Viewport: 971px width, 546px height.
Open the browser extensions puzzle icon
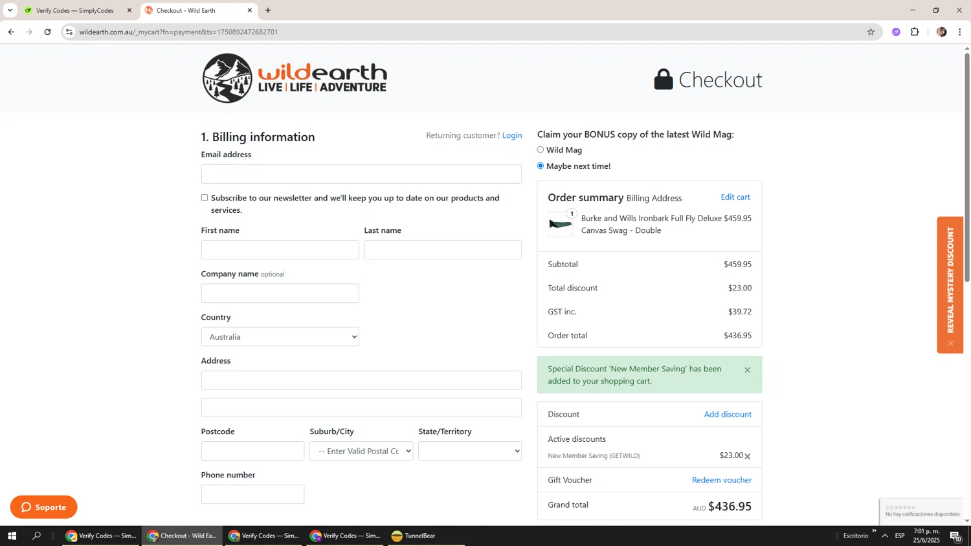coord(915,32)
